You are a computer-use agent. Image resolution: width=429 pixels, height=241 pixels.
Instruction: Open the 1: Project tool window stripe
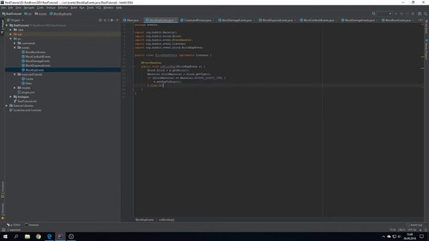pos(3,27)
